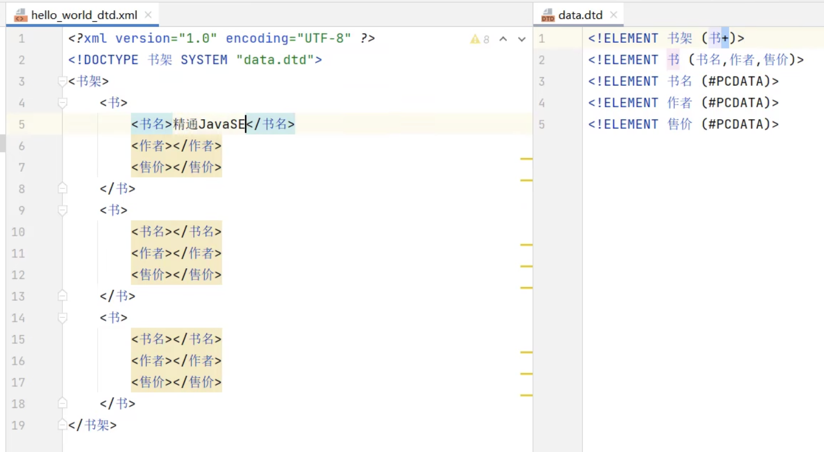Click 作者 (#PCDATA) declaration in data.dtd
824x452 pixels.
pyautogui.click(x=683, y=103)
